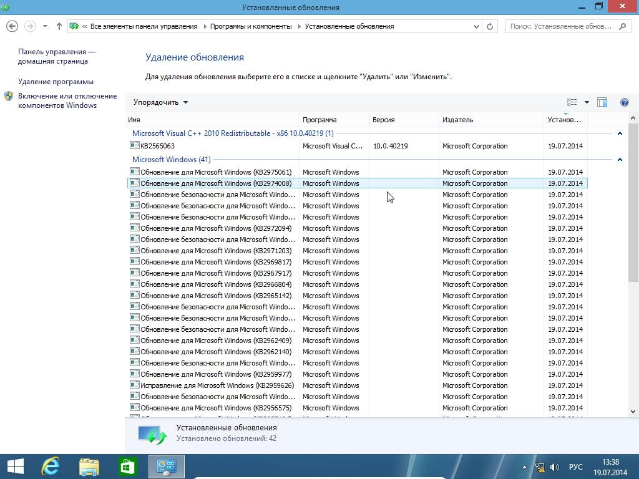This screenshot has width=639, height=479.
Task: Collapse Microsoft Visual C++ 2010 group chevron
Action: (x=620, y=133)
